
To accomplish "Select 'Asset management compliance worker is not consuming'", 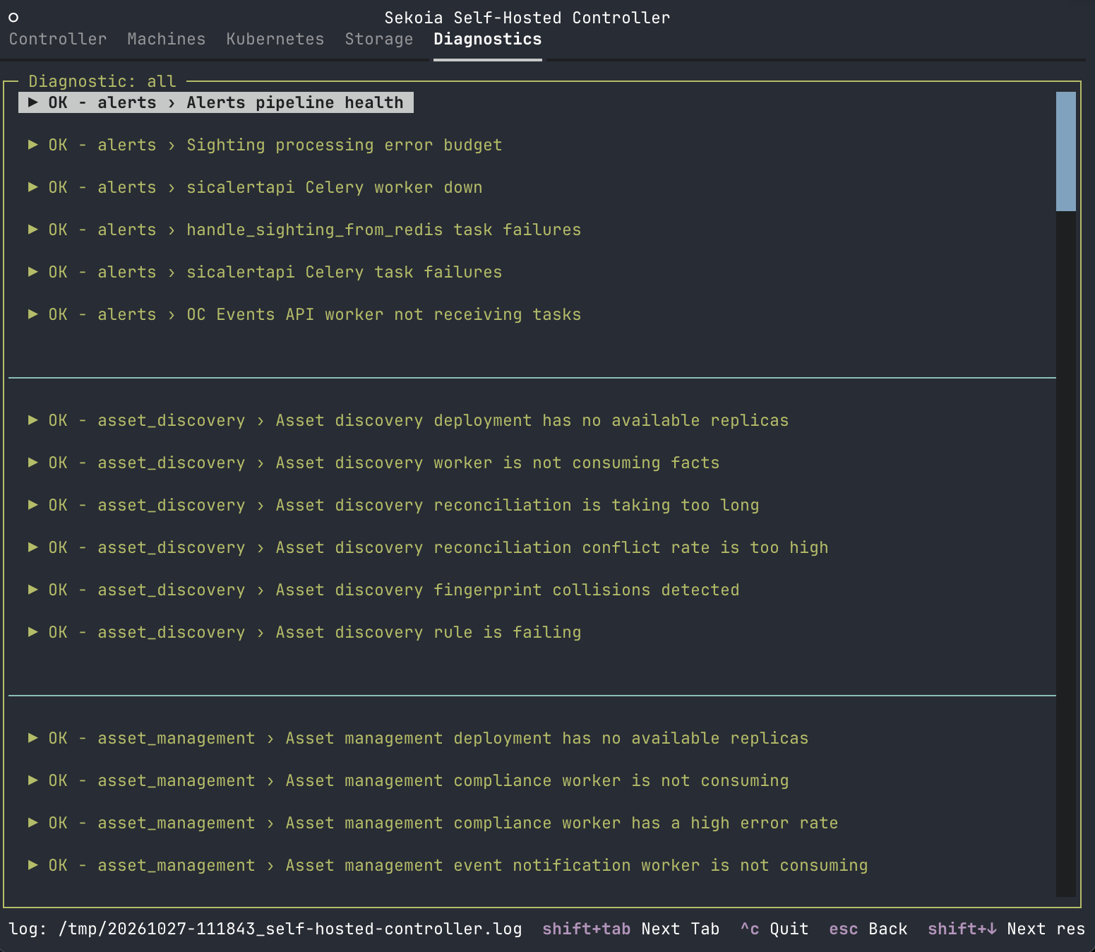I will (408, 780).
